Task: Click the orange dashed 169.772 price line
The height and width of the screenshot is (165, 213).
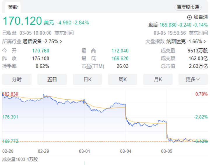Action: (105, 141)
